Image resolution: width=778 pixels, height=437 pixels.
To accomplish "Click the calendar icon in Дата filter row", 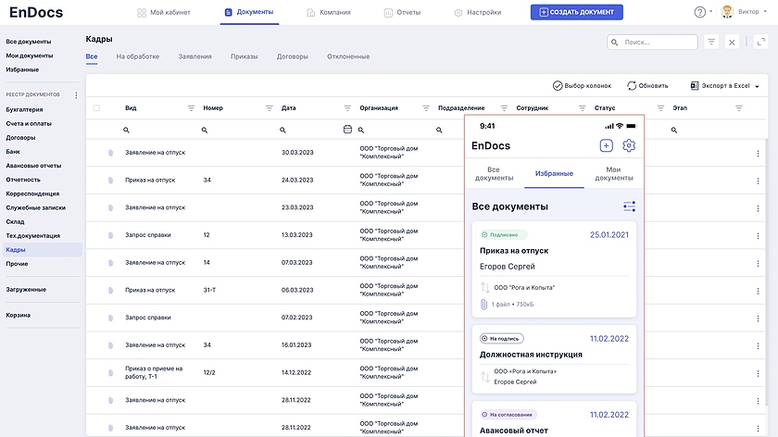I will coord(347,130).
